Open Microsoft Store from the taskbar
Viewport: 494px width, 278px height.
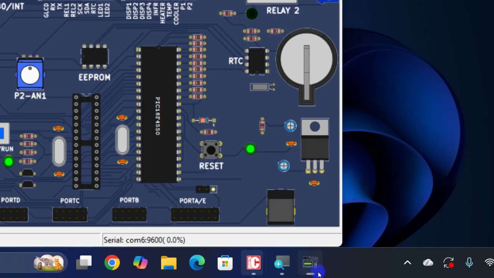point(225,263)
